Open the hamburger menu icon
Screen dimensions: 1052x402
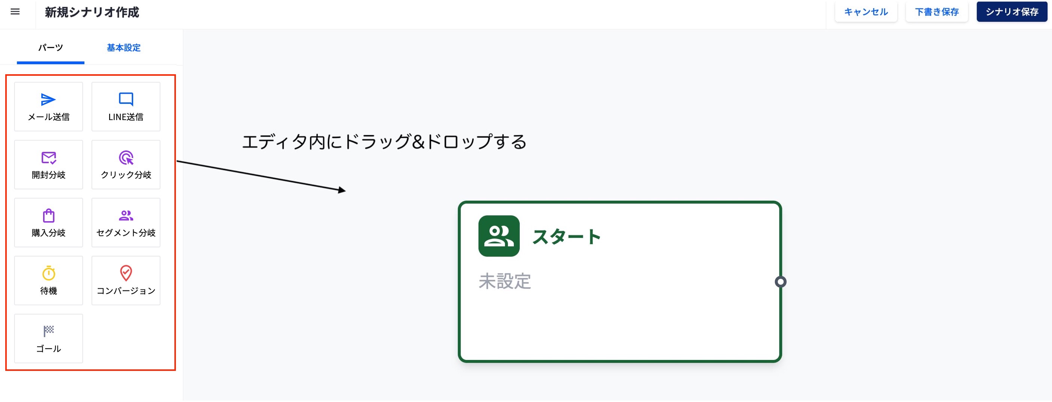click(15, 12)
